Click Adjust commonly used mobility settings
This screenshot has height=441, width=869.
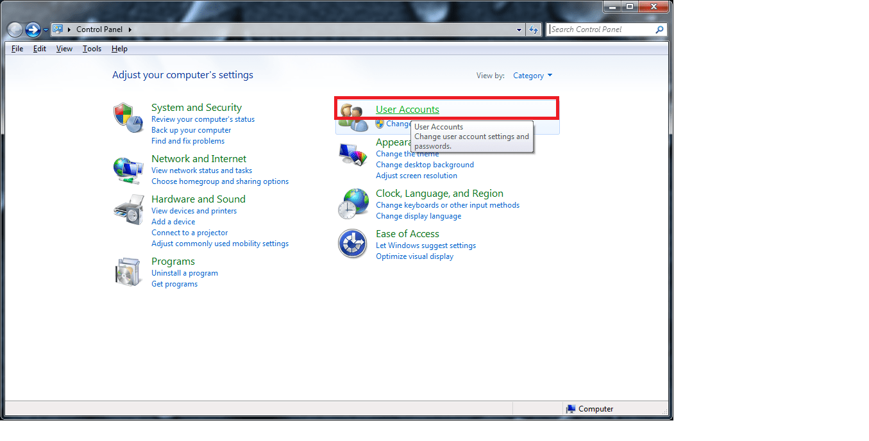point(220,244)
